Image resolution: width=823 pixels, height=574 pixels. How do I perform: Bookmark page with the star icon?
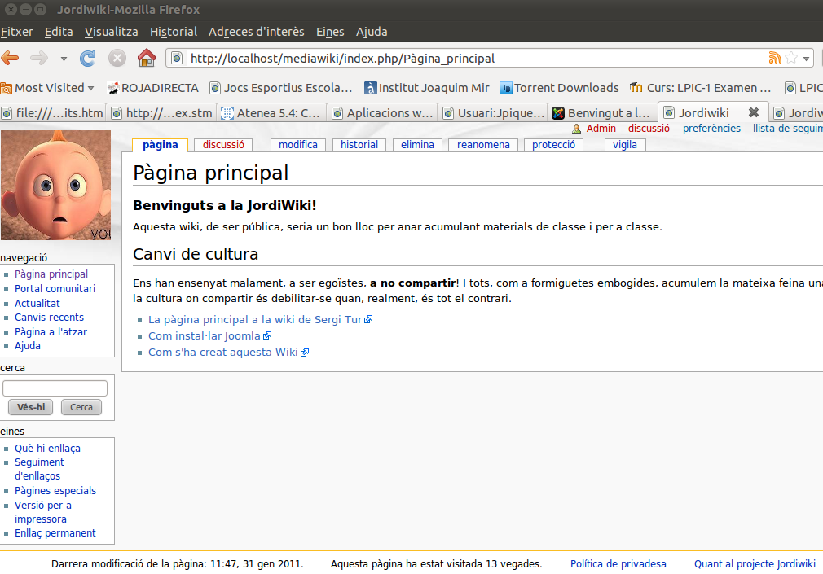point(790,58)
